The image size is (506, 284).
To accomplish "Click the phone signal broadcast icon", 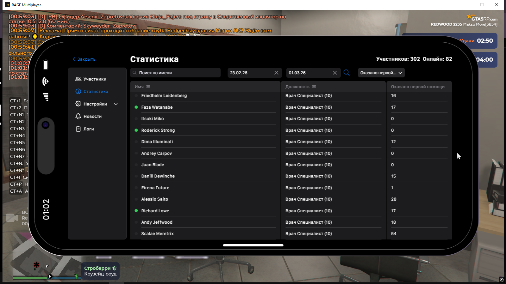I will point(46,81).
